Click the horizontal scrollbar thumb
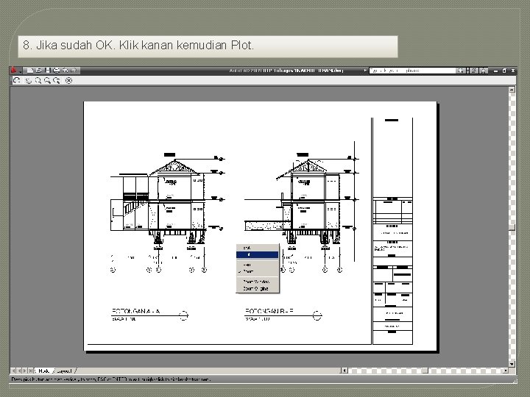The width and height of the screenshot is (530, 397). [x=425, y=371]
